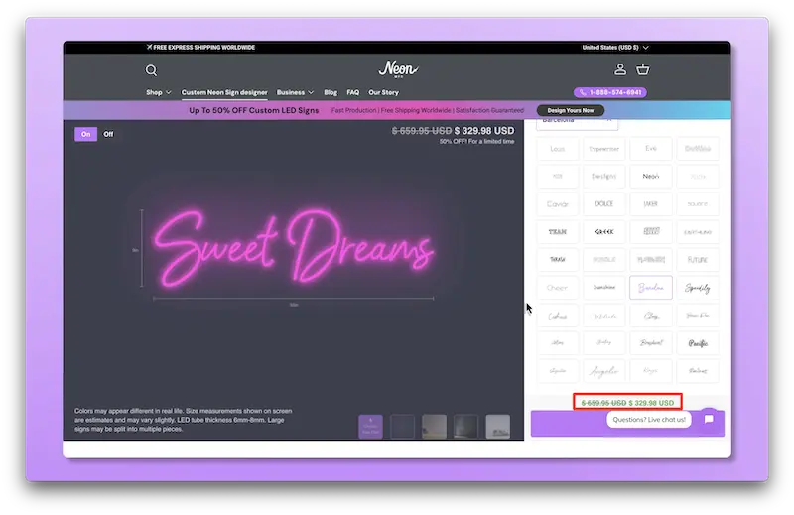
Task: Select the purple first background thumbnail
Action: coord(370,427)
